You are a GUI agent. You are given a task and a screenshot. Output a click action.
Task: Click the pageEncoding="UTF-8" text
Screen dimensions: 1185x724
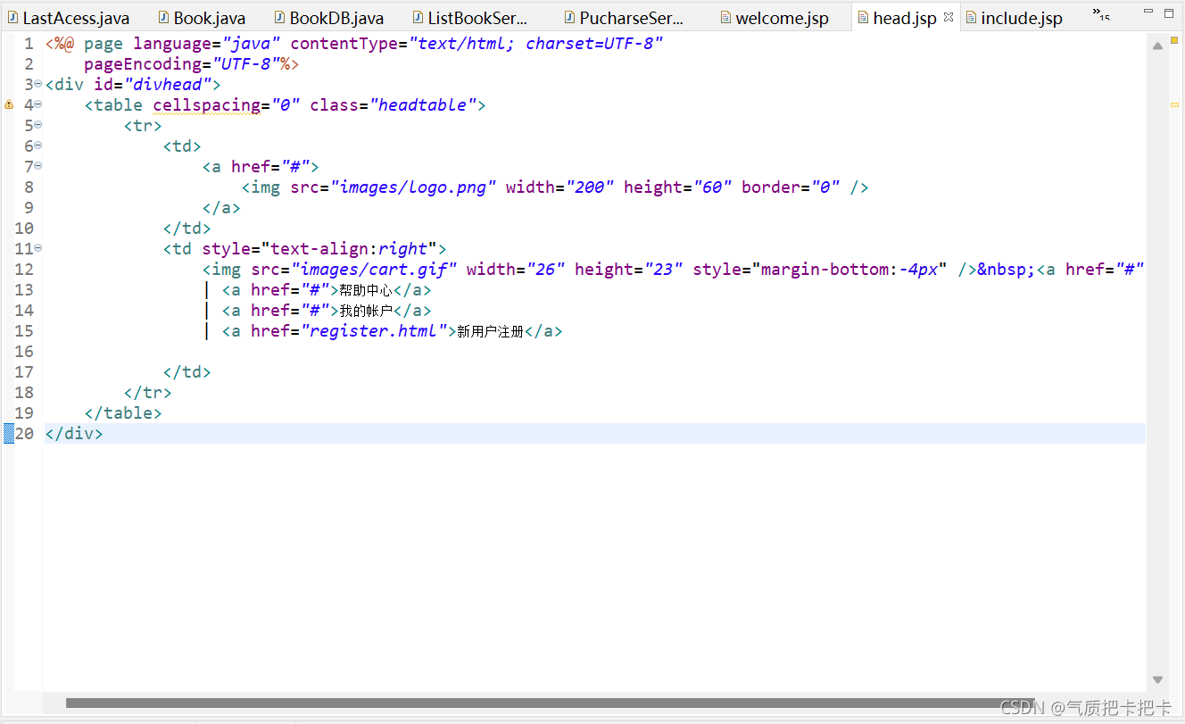[182, 64]
